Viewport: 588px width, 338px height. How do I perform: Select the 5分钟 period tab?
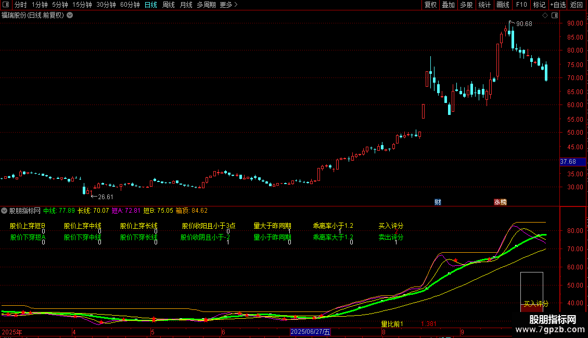point(60,5)
